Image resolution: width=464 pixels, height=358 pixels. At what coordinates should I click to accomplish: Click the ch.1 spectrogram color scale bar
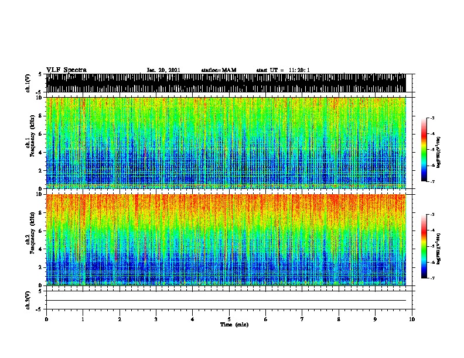[x=424, y=150]
